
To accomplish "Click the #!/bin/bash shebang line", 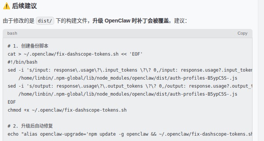I will pyautogui.click(x=23, y=62).
